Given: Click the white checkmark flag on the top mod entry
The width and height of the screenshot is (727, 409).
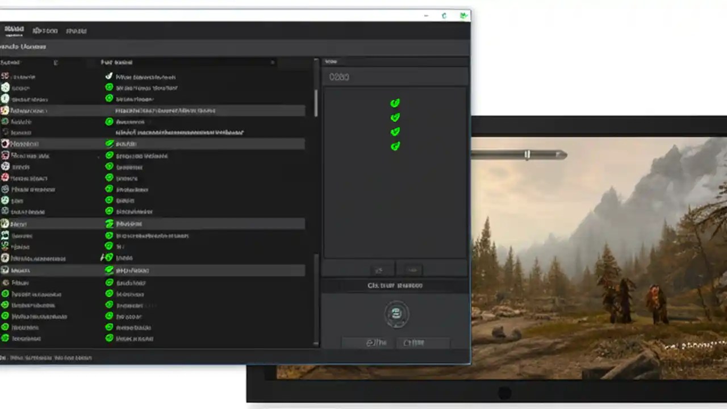Looking at the screenshot, I should click(108, 77).
